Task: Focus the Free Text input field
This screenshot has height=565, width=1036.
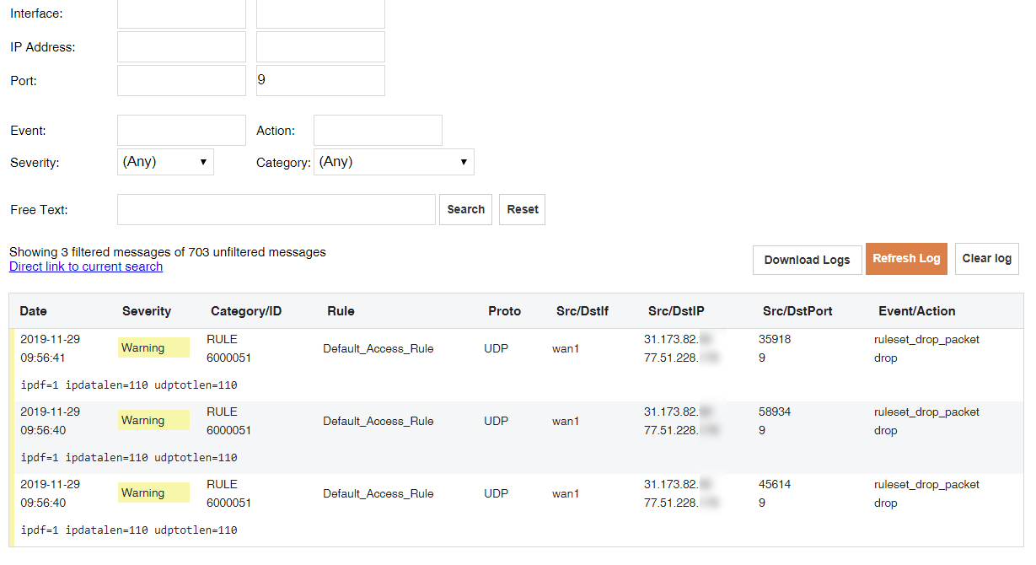Action: click(x=276, y=210)
